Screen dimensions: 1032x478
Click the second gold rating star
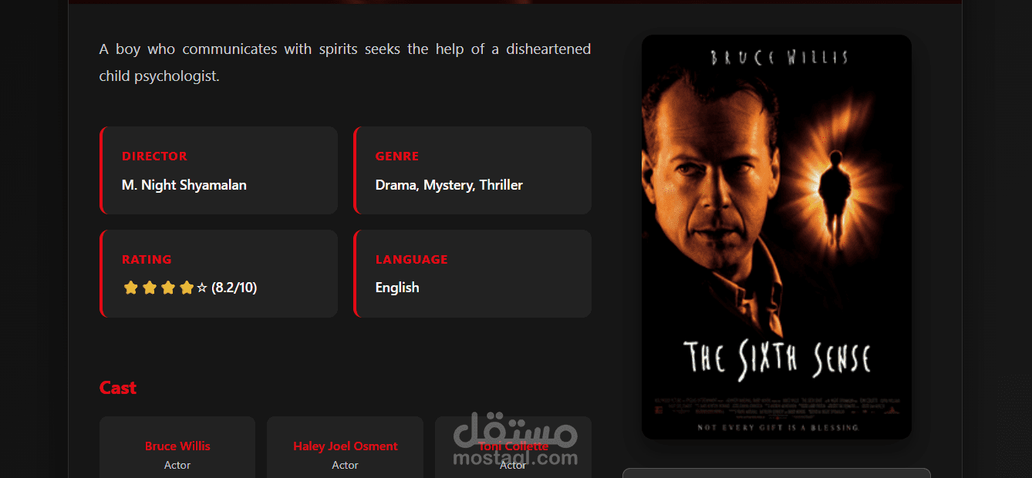click(x=149, y=288)
